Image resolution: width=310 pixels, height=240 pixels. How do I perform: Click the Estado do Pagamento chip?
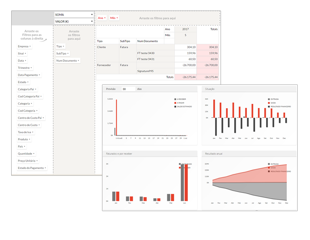click(x=32, y=168)
